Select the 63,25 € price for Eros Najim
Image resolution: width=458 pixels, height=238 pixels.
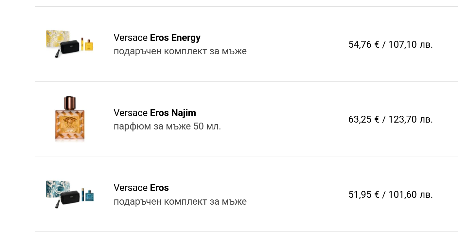tap(364, 119)
